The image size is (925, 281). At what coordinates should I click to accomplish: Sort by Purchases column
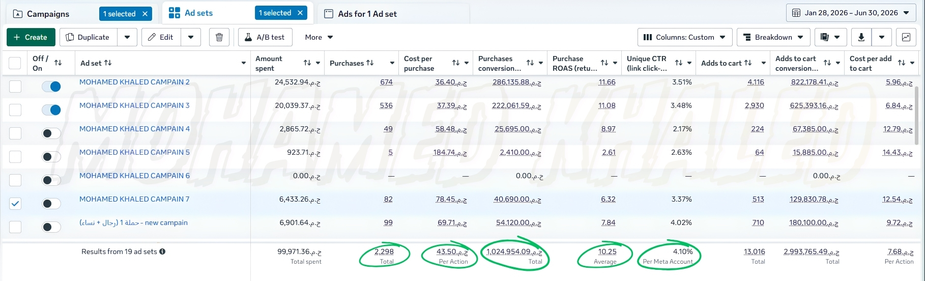coord(370,63)
